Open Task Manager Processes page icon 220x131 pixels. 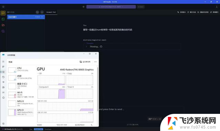[x=3, y=67]
